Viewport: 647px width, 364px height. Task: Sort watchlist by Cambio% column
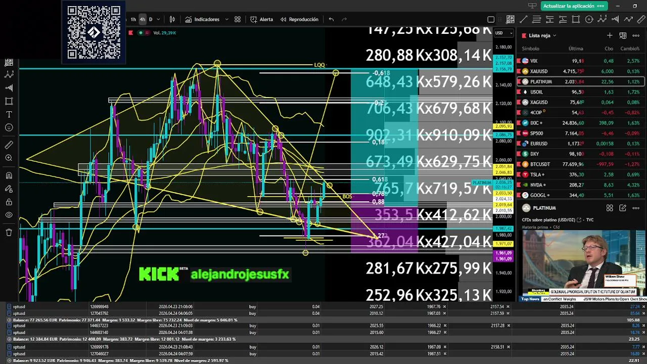pos(630,49)
